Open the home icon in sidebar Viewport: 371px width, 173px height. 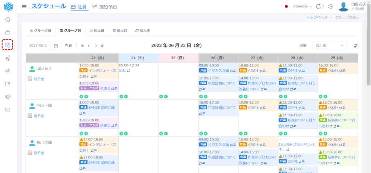click(x=8, y=20)
